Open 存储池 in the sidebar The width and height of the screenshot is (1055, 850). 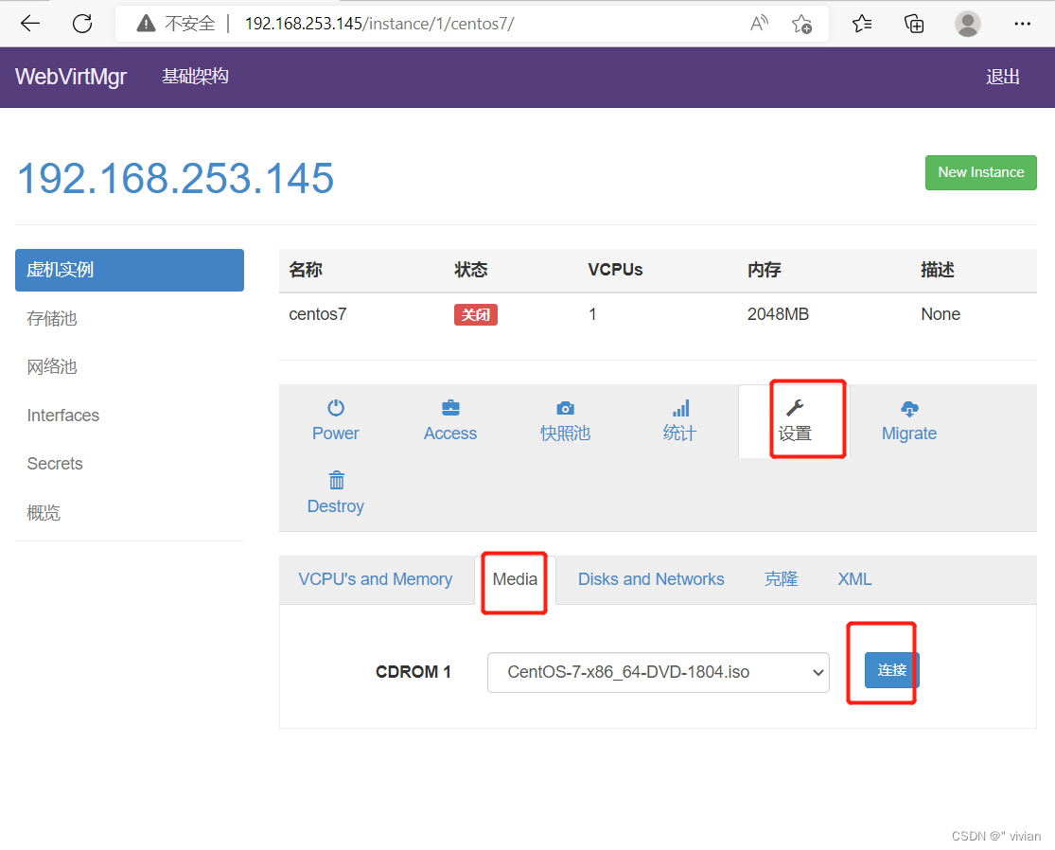tap(52, 318)
